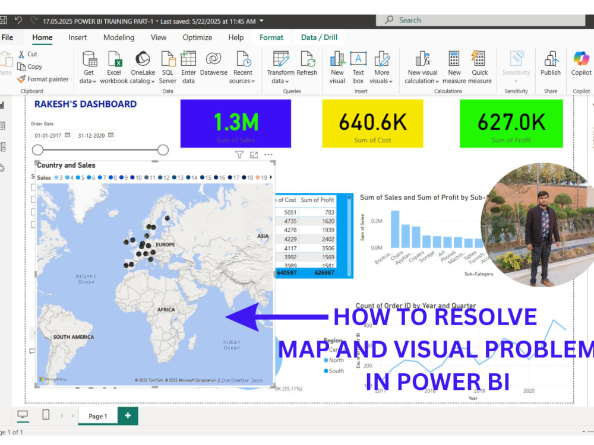Open calendar picker for end date

click(x=110, y=135)
